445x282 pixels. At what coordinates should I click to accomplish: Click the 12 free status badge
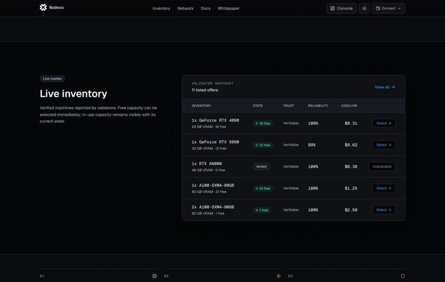tap(263, 145)
